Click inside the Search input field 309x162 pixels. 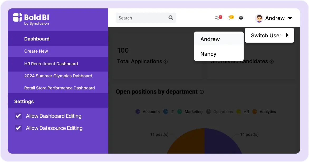(141, 18)
